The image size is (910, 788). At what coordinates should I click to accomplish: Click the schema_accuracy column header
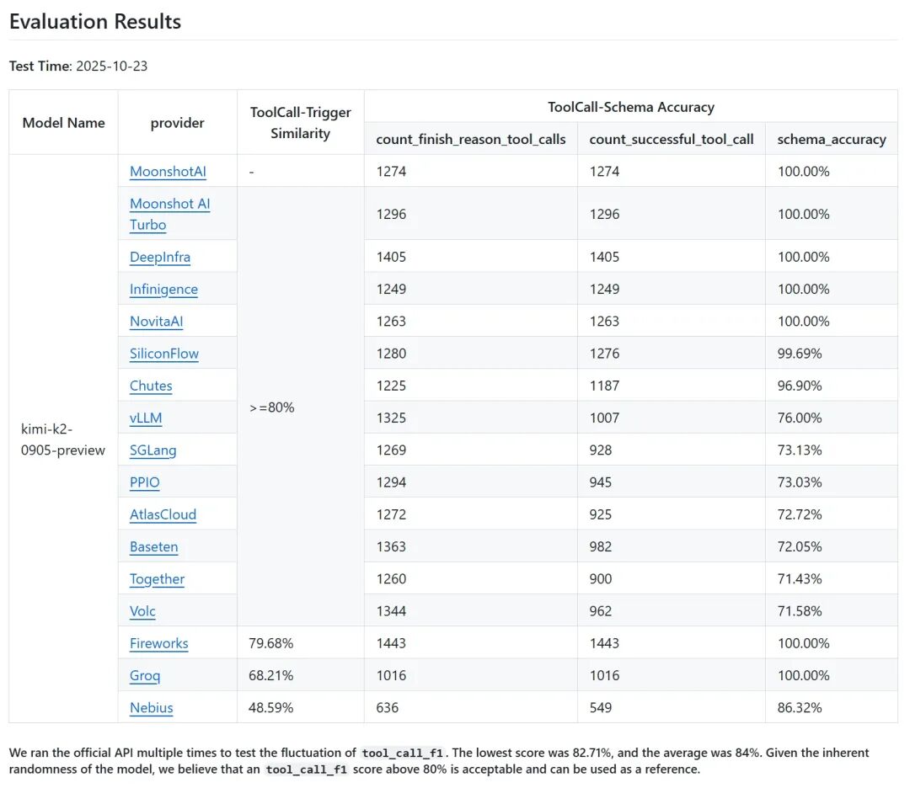click(x=832, y=140)
